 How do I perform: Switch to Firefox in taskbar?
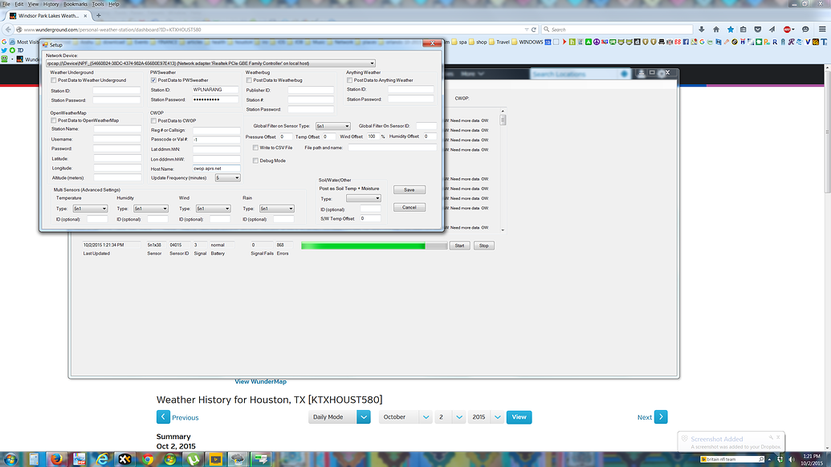pos(56,459)
